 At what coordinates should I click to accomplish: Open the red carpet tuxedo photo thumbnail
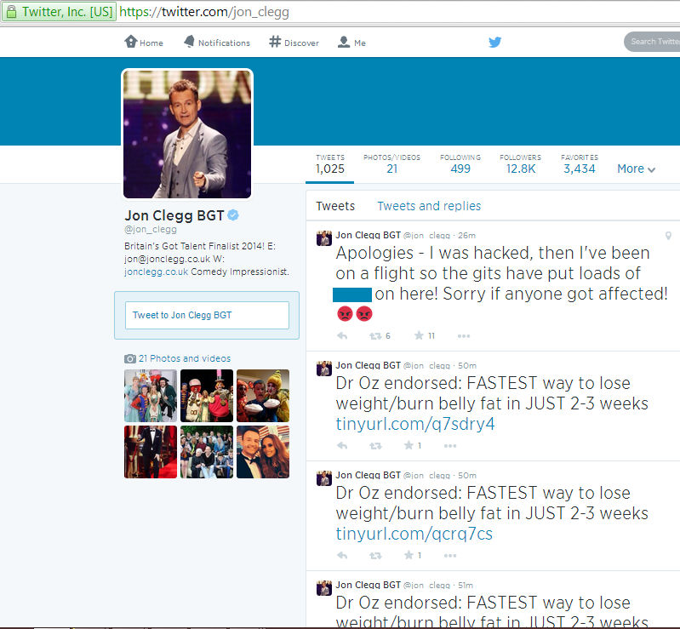tap(151, 452)
